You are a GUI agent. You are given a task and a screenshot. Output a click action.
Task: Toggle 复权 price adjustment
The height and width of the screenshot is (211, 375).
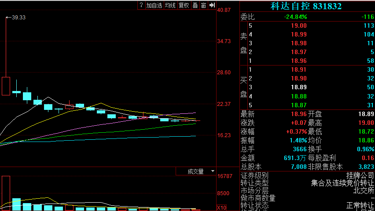coord(184,5)
